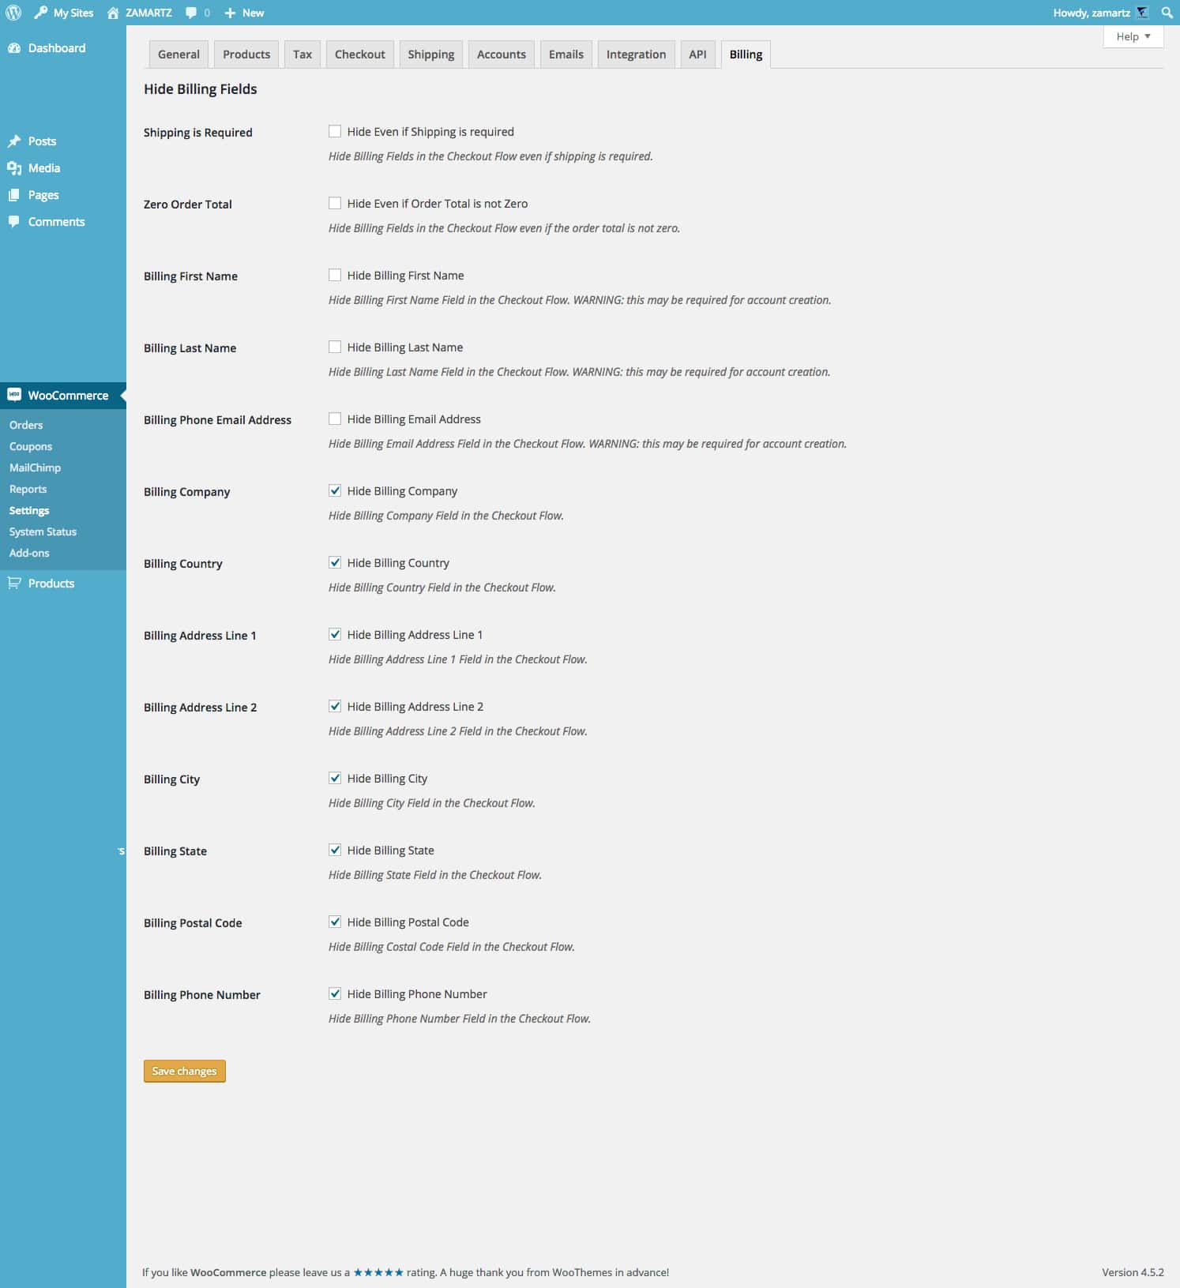1180x1288 pixels.
Task: Open the sidebar Comments menu item
Action: pos(63,222)
